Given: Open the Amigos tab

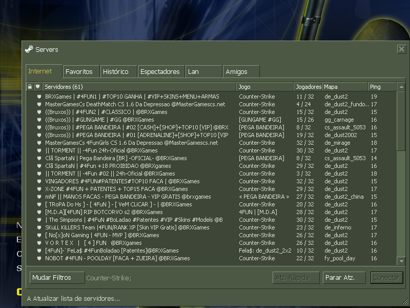Looking at the screenshot, I should pyautogui.click(x=241, y=71).
